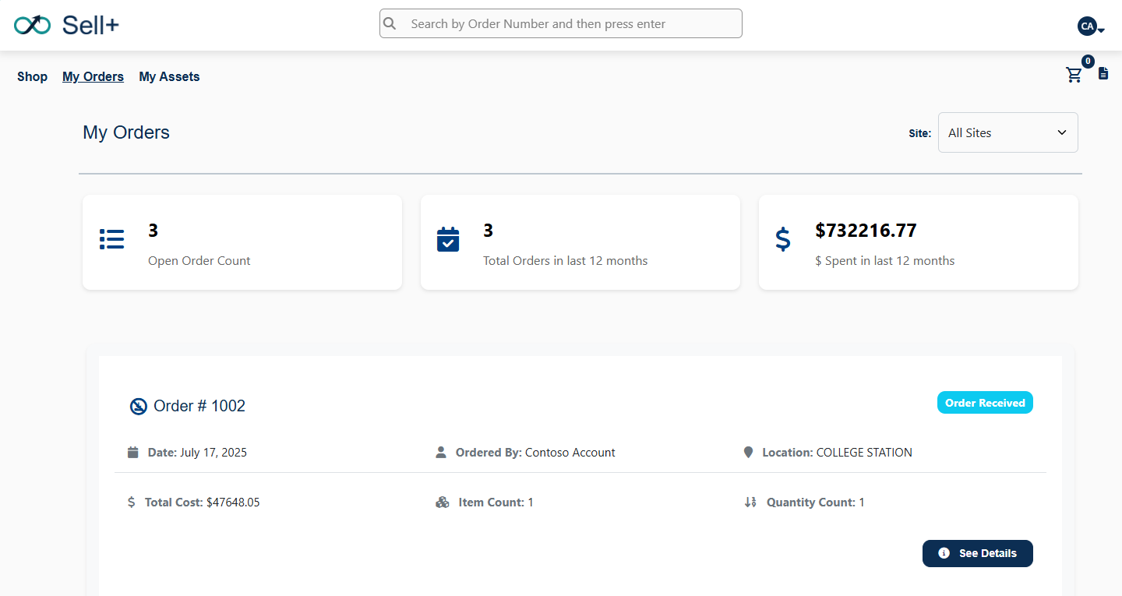The width and height of the screenshot is (1122, 596).
Task: Click the $732216.77 spent card
Action: tap(918, 242)
